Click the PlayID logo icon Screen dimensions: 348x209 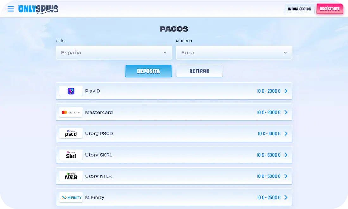tap(71, 91)
